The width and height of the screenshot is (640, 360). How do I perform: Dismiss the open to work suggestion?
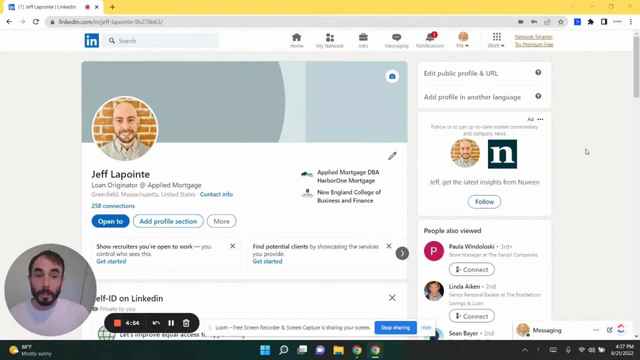click(x=233, y=246)
